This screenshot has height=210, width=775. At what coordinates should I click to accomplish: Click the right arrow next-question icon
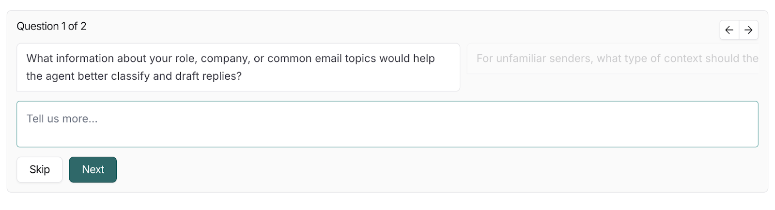coord(748,30)
